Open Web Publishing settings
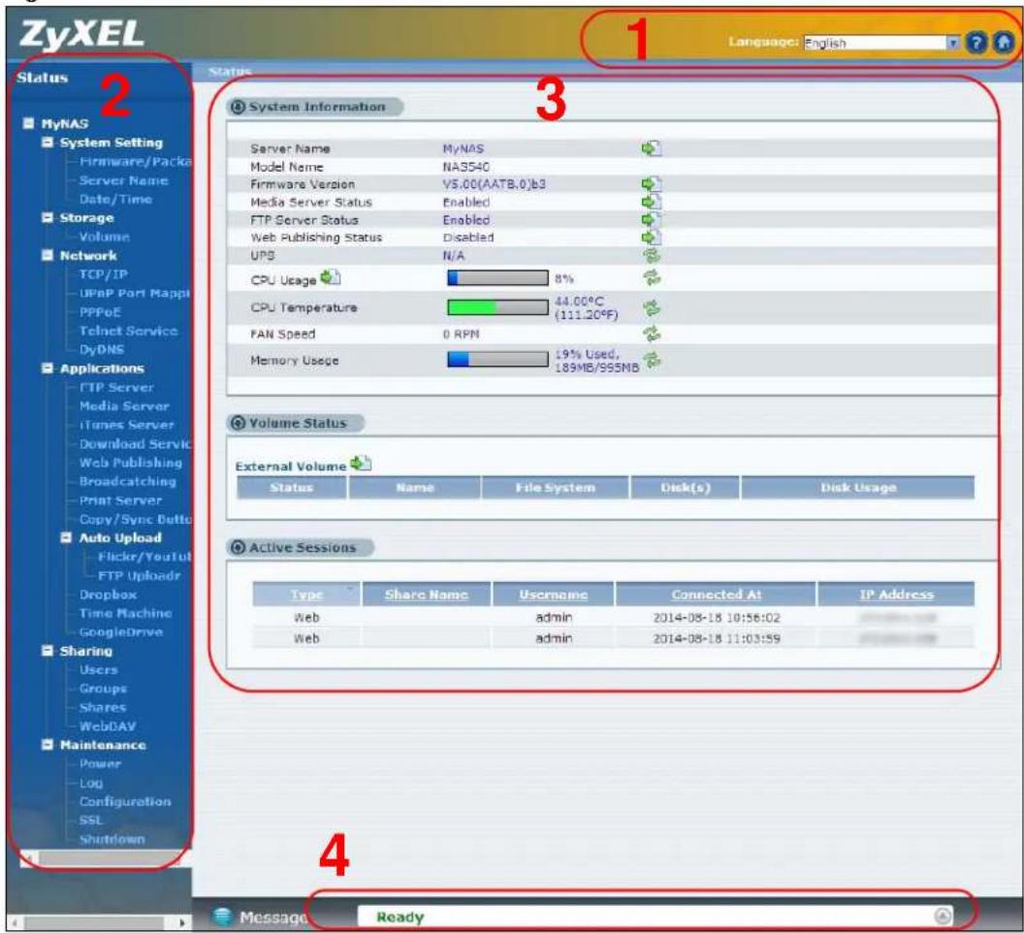 click(x=131, y=463)
